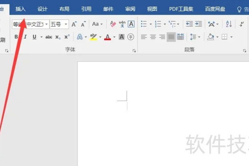Align text right
This screenshot has width=249, height=166.
[162, 37]
